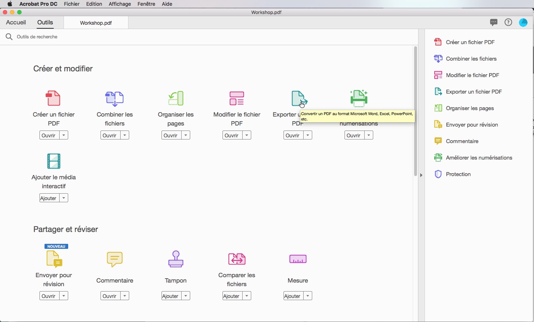534x322 pixels.
Task: Select Améliorer les numérisations in right panel
Action: tap(473, 157)
